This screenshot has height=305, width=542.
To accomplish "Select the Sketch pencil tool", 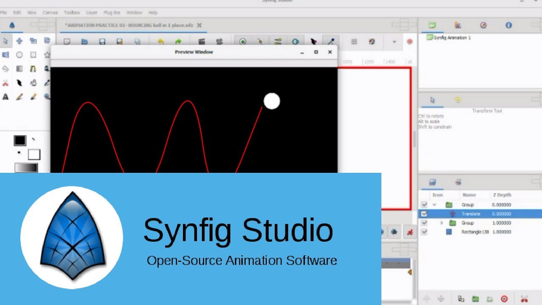I will 19,97.
